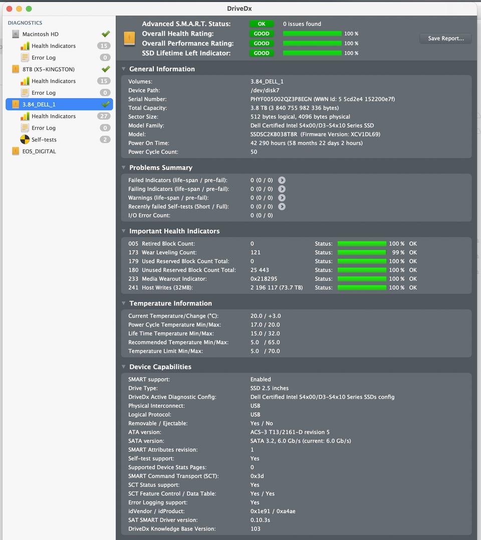
Task: Collapse the Temperature Information section
Action: pos(123,303)
